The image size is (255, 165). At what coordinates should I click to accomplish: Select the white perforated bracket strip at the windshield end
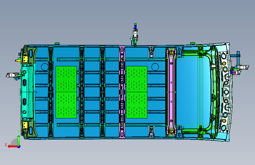226,92
